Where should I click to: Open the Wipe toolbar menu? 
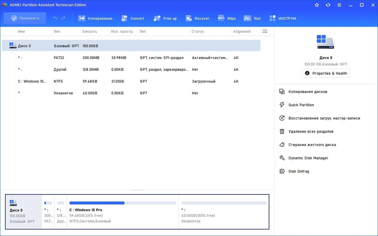pos(227,19)
